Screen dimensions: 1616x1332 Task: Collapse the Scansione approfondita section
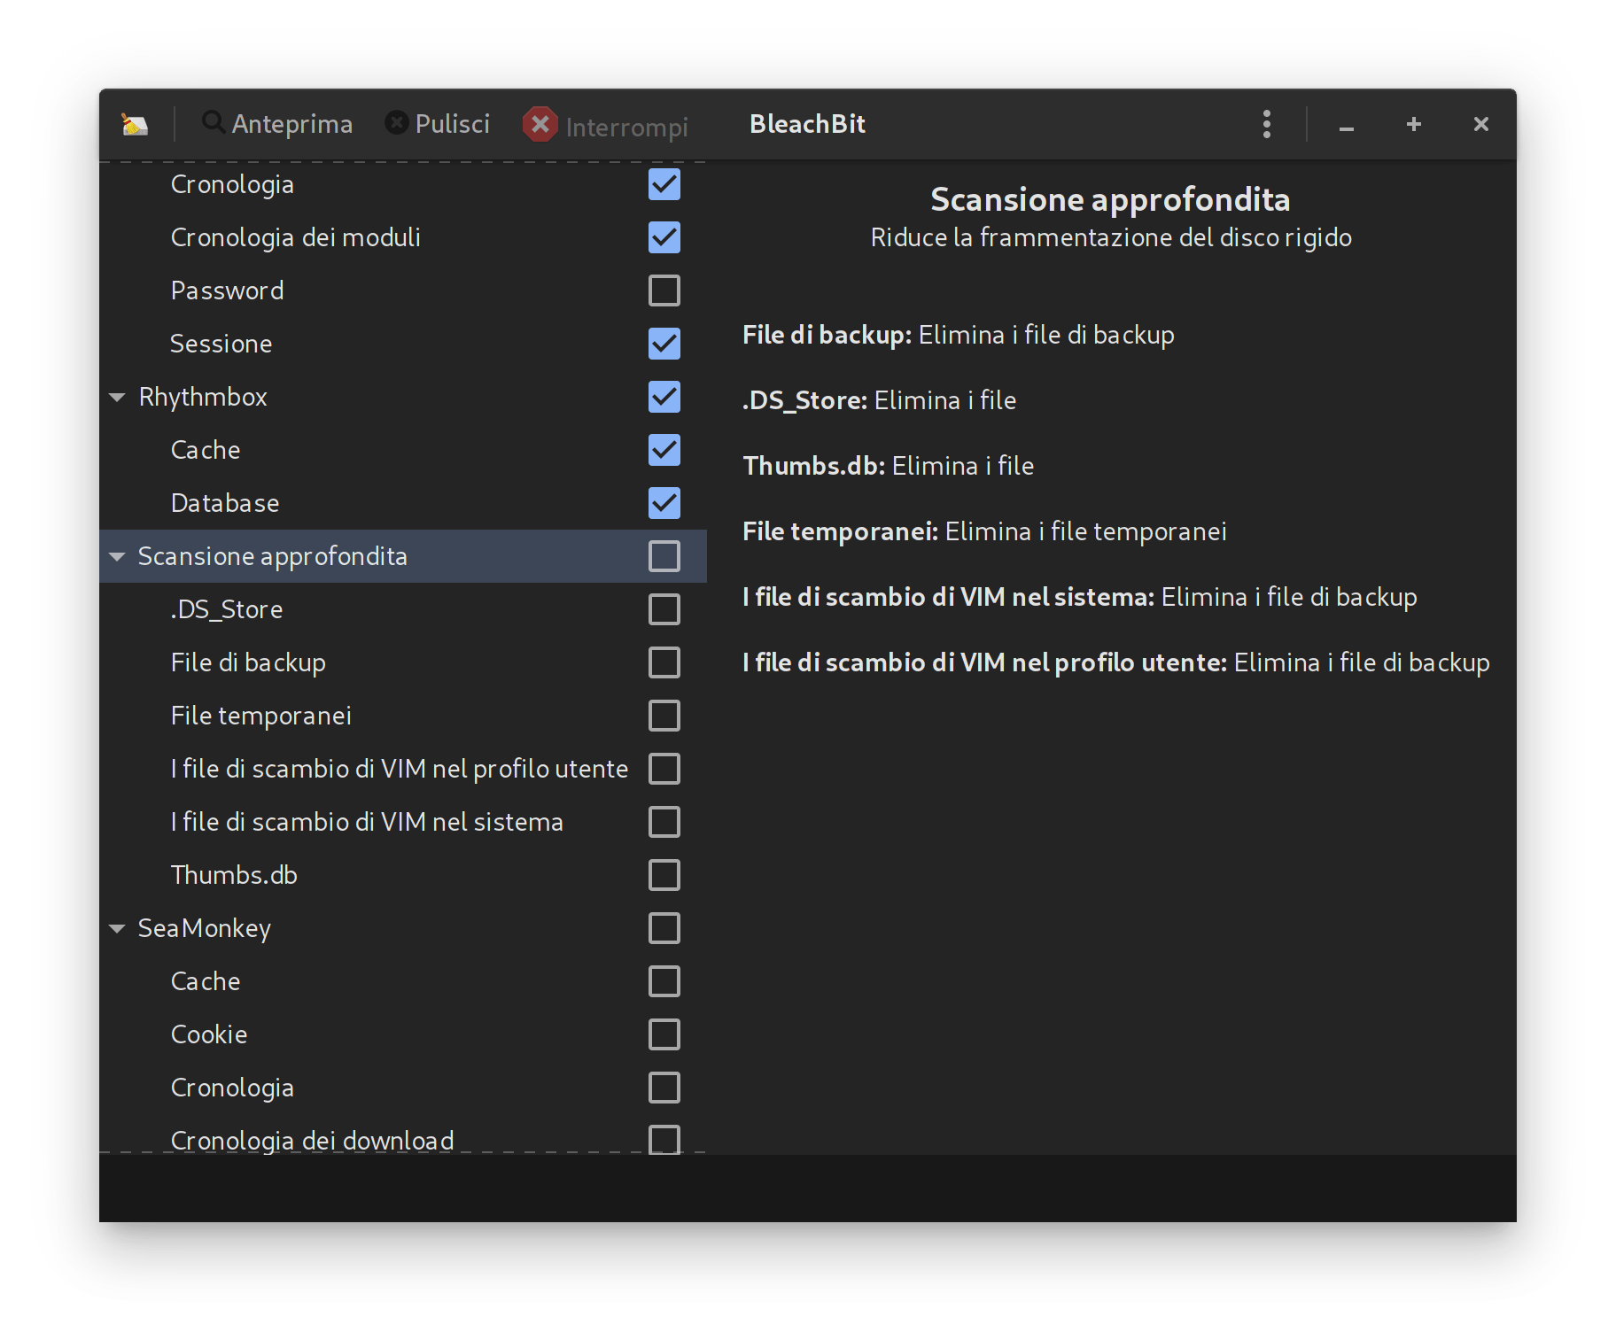pyautogui.click(x=118, y=556)
